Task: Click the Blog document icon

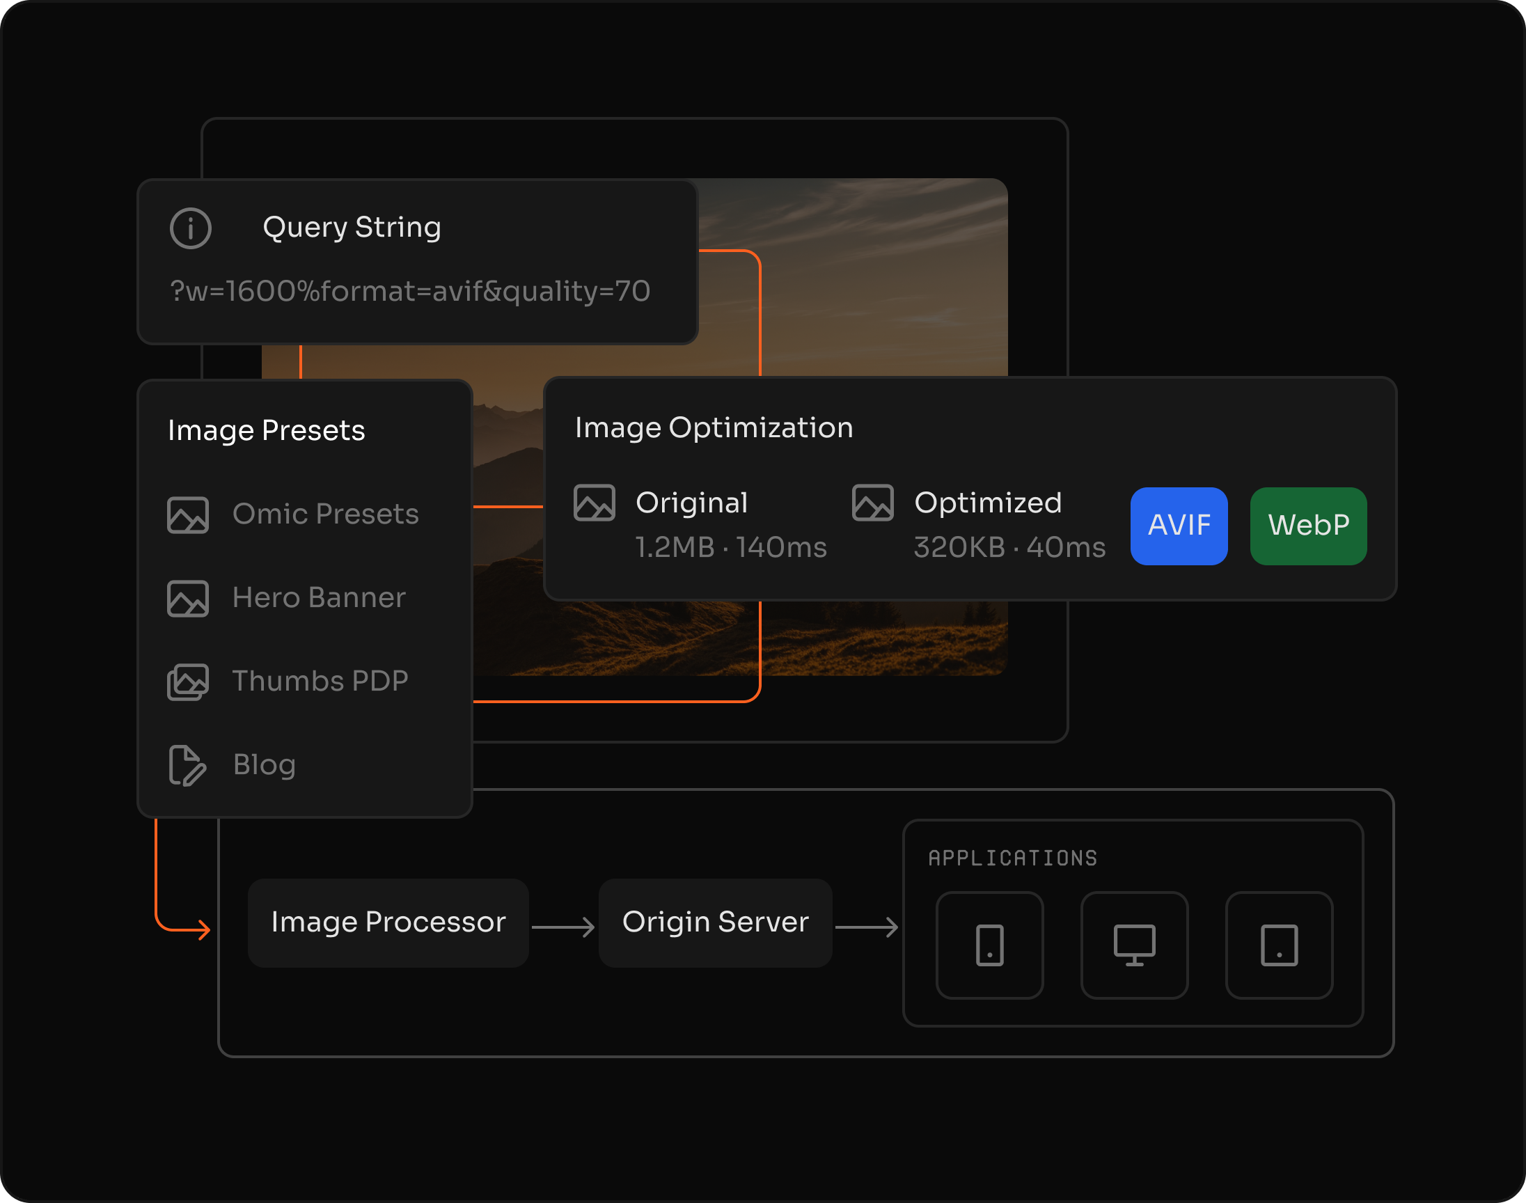Action: pyautogui.click(x=185, y=765)
